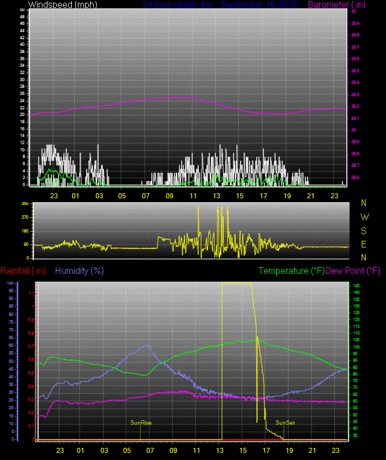Click the 'Windspeed (mph)' chart title
The image size is (386, 460).
pyautogui.click(x=62, y=4)
